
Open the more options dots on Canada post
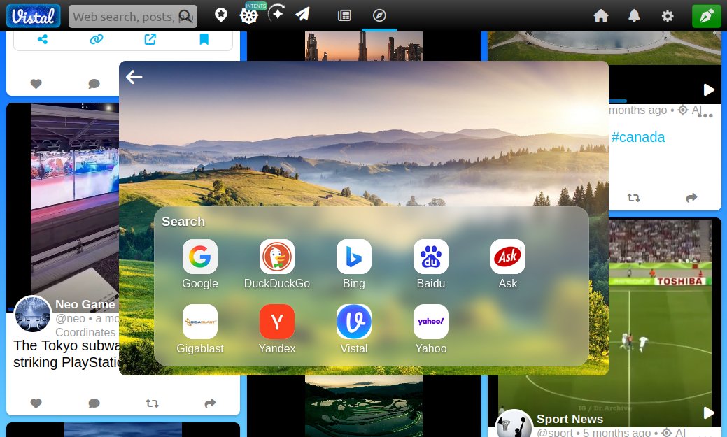pyautogui.click(x=705, y=115)
